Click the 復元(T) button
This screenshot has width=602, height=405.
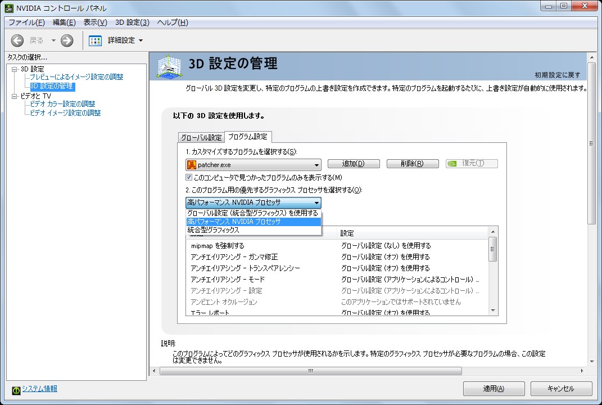point(472,164)
